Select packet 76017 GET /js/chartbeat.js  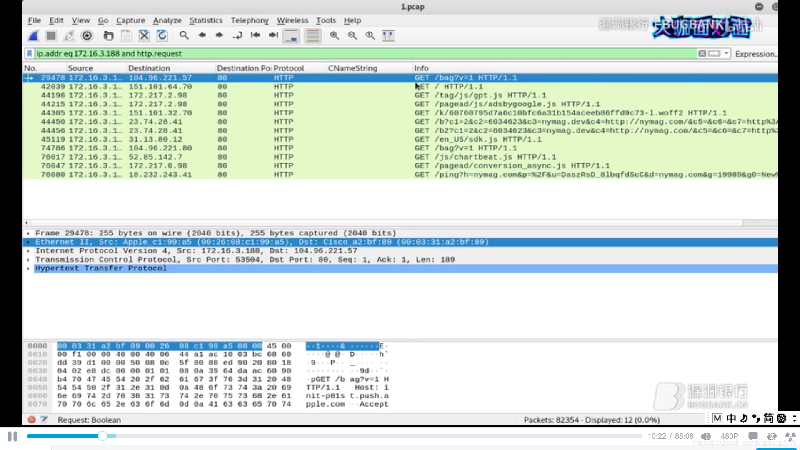(x=400, y=157)
